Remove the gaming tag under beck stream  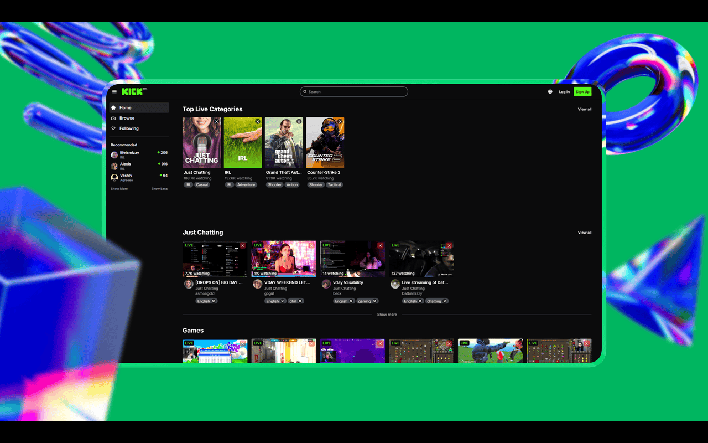374,301
